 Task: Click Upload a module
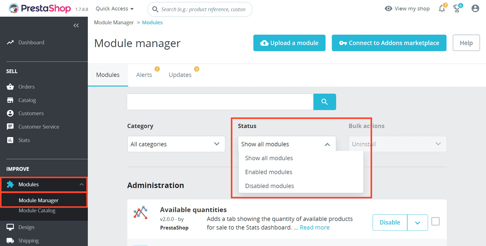(x=289, y=43)
